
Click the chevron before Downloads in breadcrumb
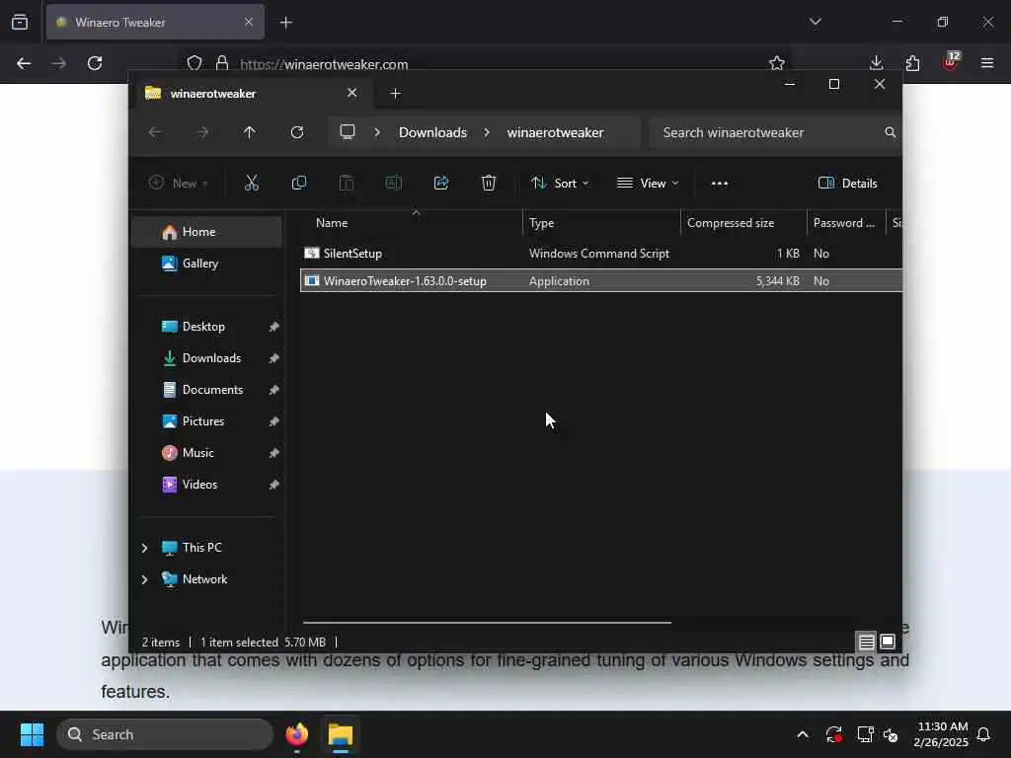tap(377, 132)
